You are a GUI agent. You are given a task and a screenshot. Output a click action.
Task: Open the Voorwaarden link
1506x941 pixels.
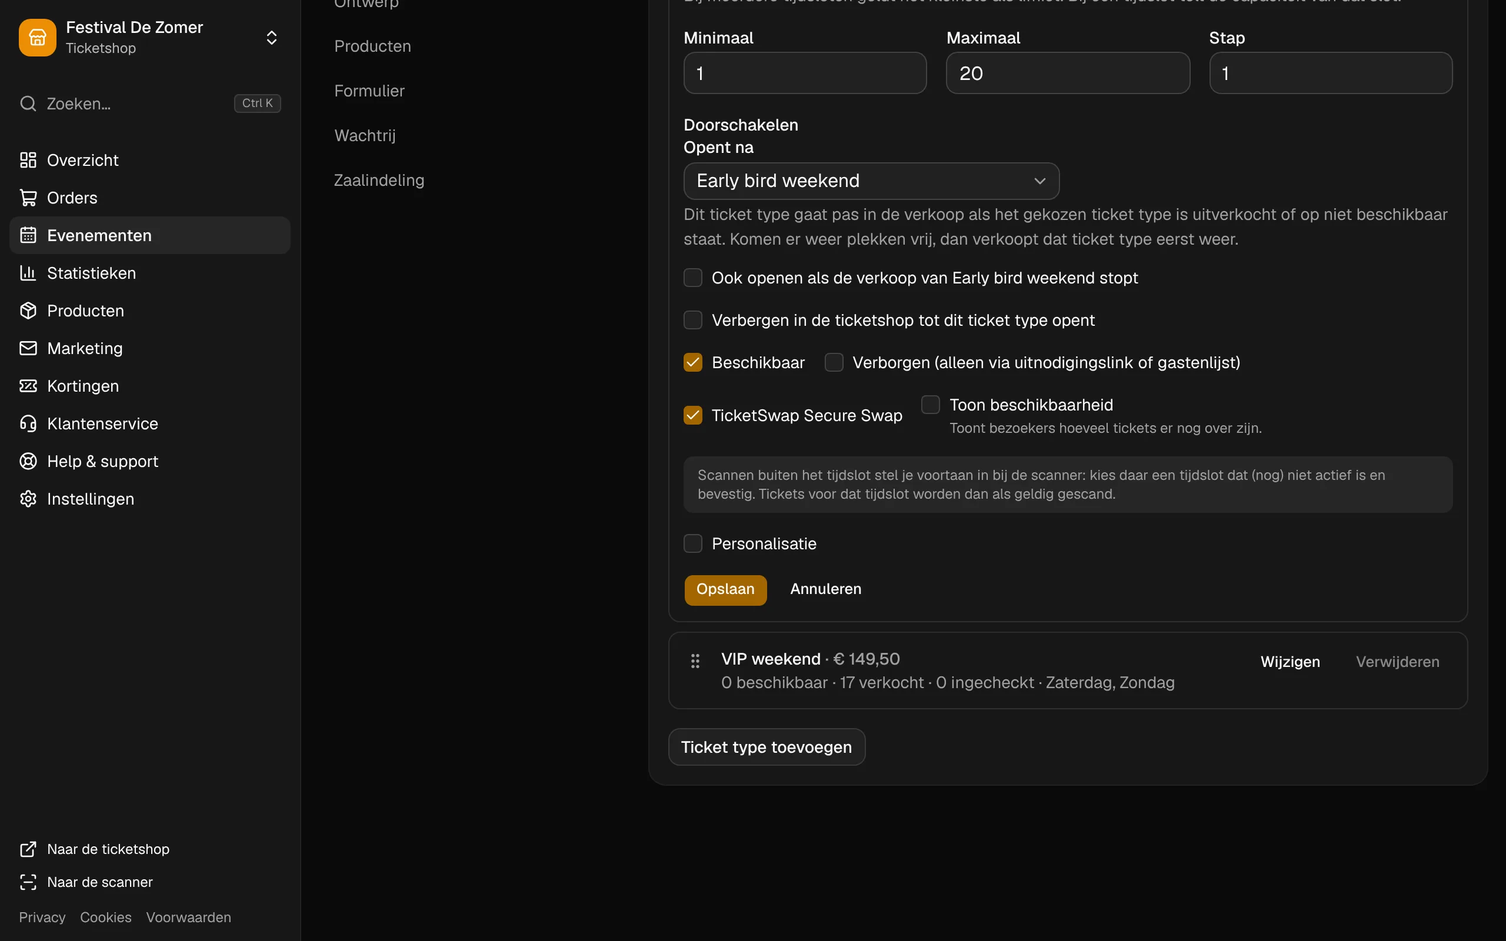[x=189, y=917]
